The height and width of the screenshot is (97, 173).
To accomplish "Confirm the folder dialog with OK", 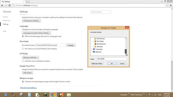I will (112, 64).
